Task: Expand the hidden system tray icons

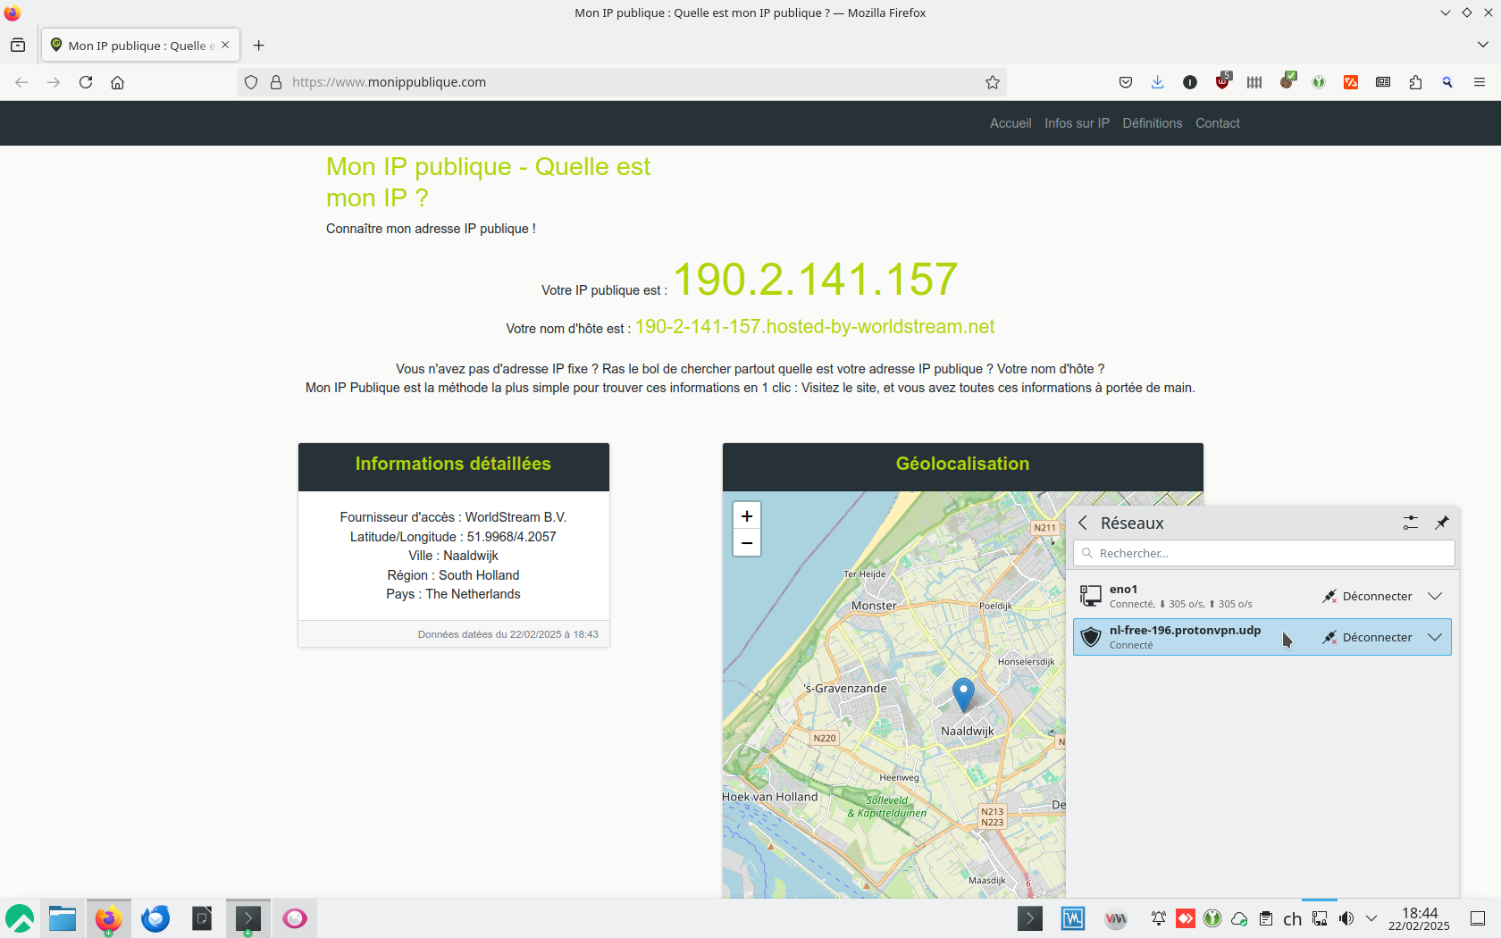Action: click(1372, 918)
